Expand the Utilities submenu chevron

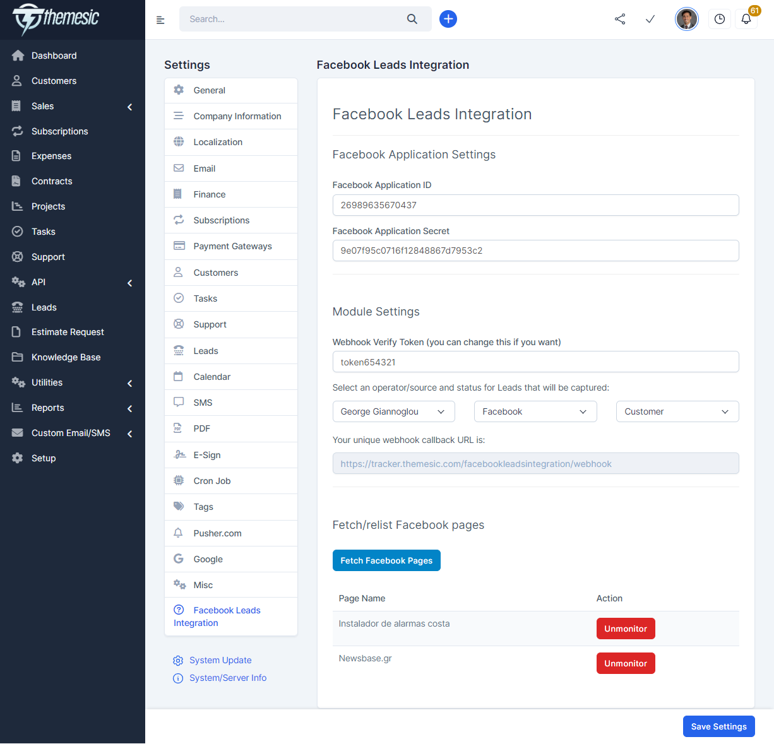[130, 383]
